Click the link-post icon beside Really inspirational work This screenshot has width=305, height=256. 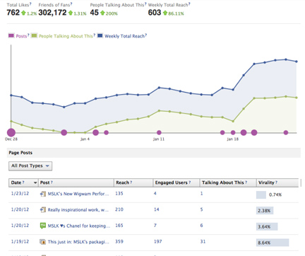click(43, 209)
